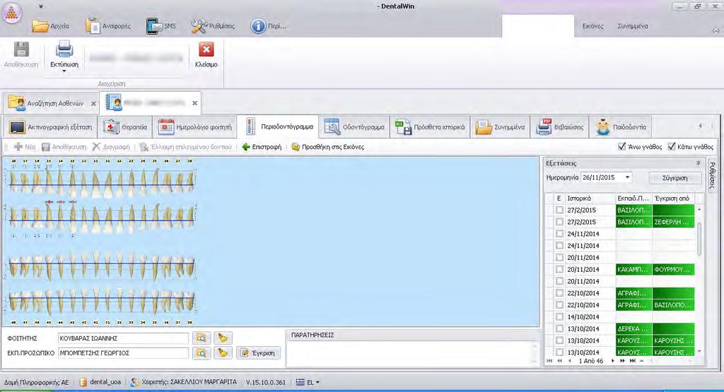This screenshot has height=392, width=724.
Task: Toggle the Κάτω γνάθος checkbox
Action: (672, 147)
